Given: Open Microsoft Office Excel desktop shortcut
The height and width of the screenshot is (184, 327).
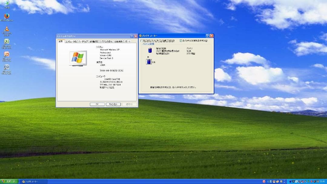Looking at the screenshot, I should tap(7, 44).
